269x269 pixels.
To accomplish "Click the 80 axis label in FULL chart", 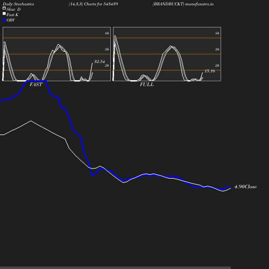I will 217,33.
